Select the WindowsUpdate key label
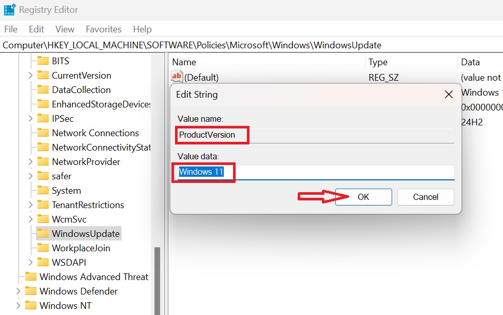503x315 pixels. click(x=86, y=233)
